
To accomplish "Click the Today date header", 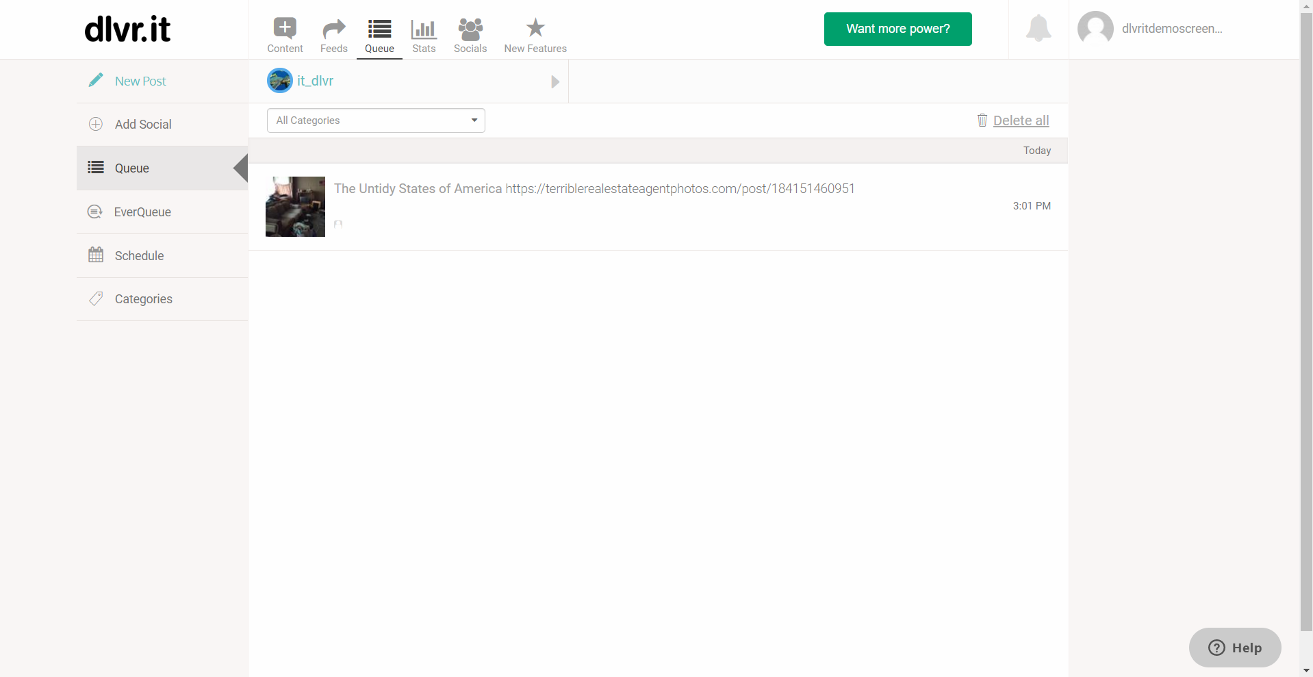I will 1037,151.
